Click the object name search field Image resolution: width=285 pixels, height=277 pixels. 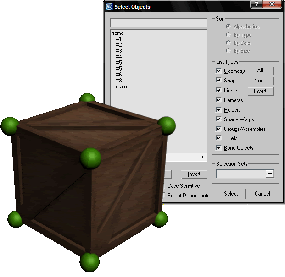[158, 23]
